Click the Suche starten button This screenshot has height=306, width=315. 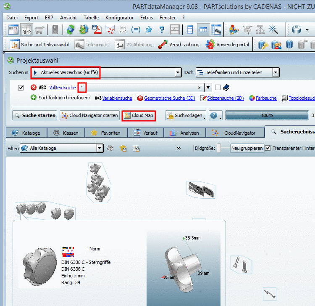[x=34, y=115]
